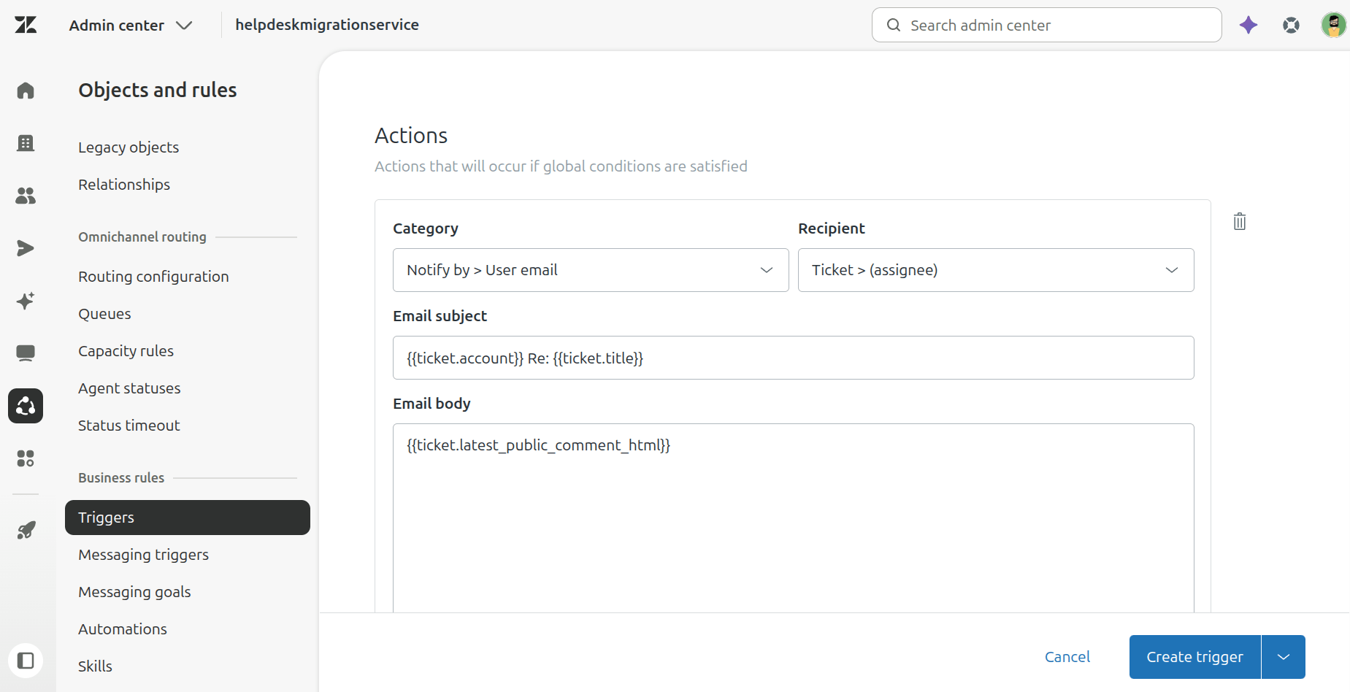Screen dimensions: 1350x692
Task: Open Legacy objects
Action: tap(129, 147)
